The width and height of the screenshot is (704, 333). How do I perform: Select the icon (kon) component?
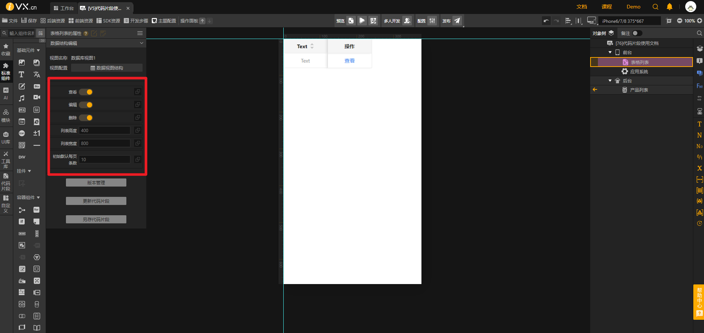(x=22, y=133)
